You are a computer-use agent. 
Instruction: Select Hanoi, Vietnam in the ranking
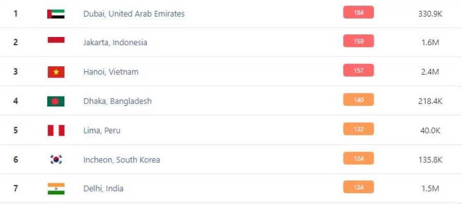tap(111, 72)
